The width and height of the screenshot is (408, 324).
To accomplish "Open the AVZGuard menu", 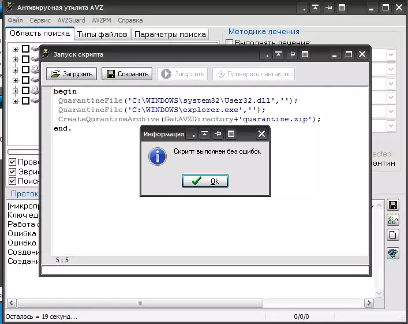I will pos(71,20).
